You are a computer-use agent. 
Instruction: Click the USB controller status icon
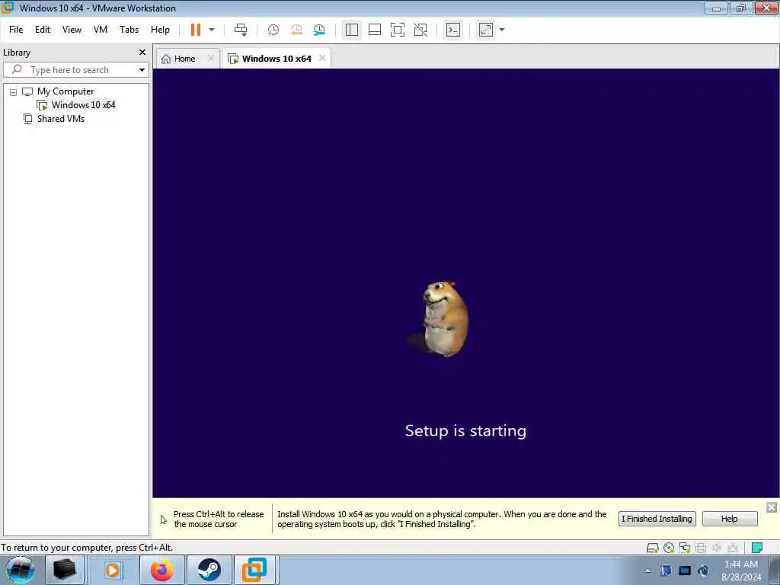pyautogui.click(x=733, y=548)
